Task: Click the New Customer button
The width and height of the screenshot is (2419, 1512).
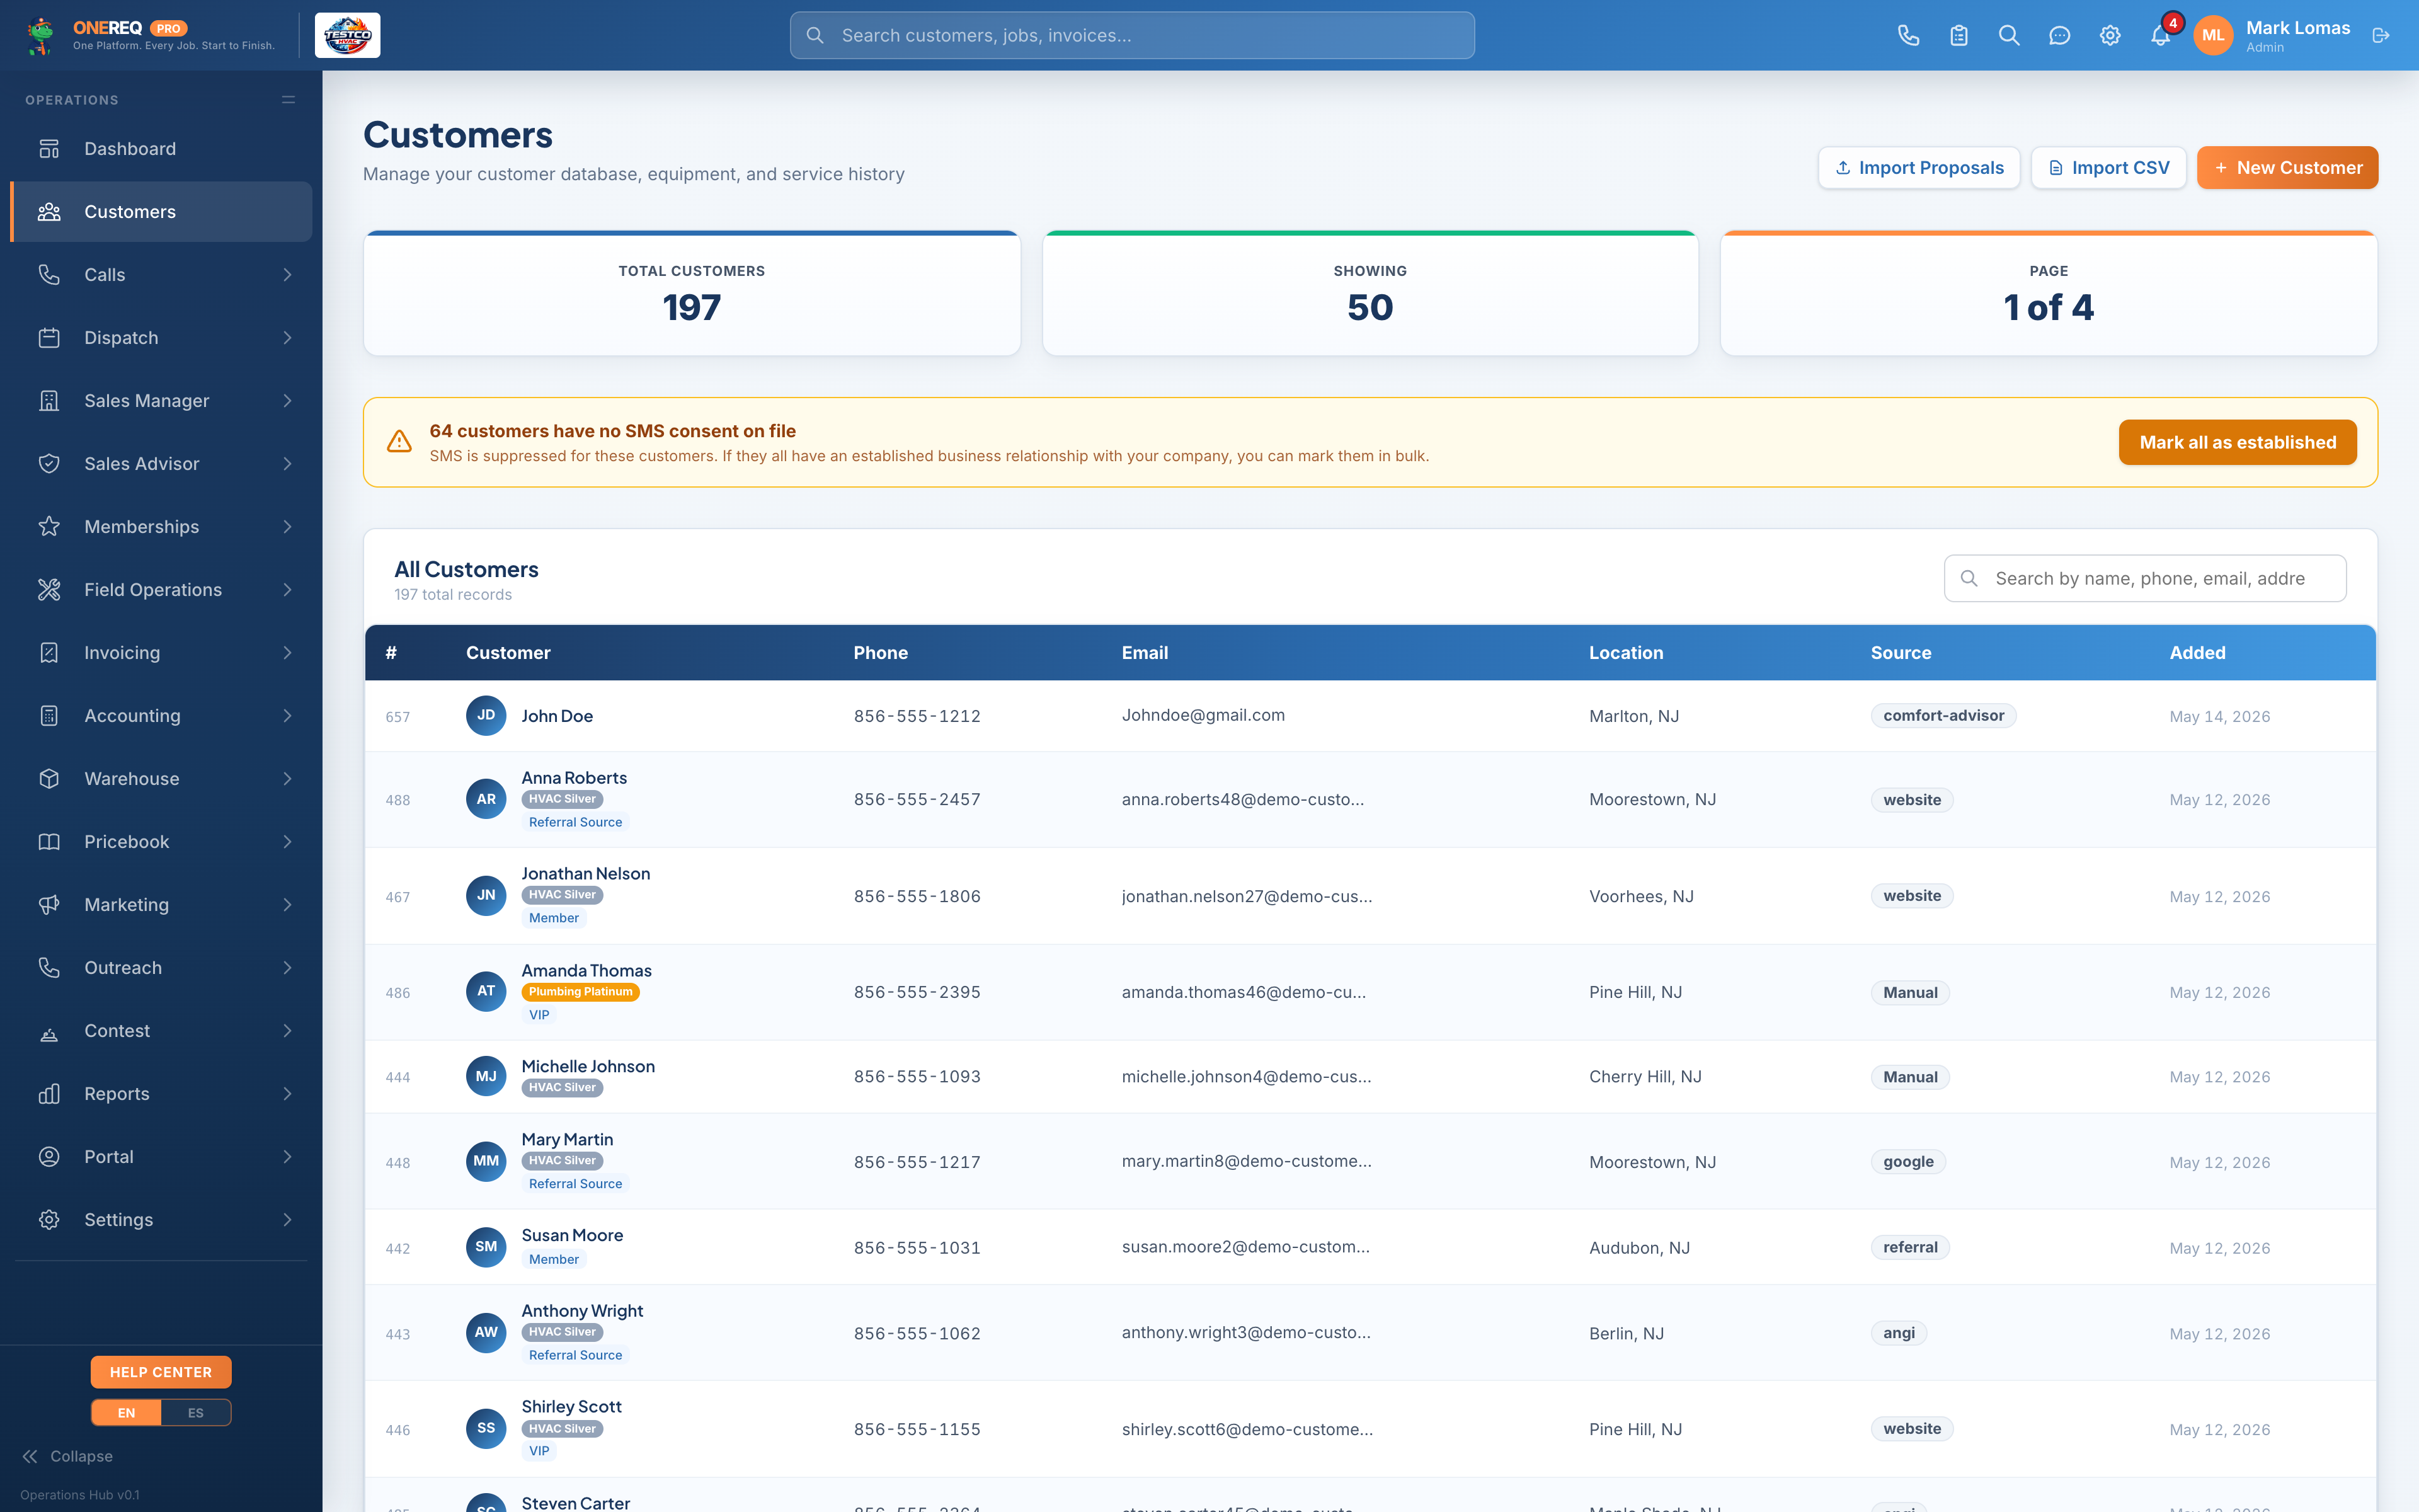Action: pyautogui.click(x=2287, y=168)
